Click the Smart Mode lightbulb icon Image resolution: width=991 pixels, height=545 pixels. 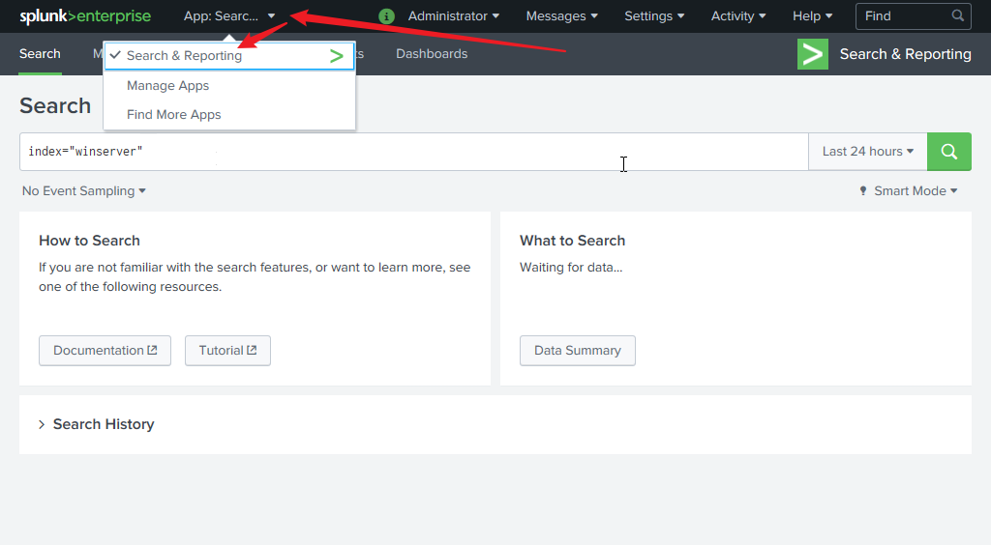(x=862, y=190)
